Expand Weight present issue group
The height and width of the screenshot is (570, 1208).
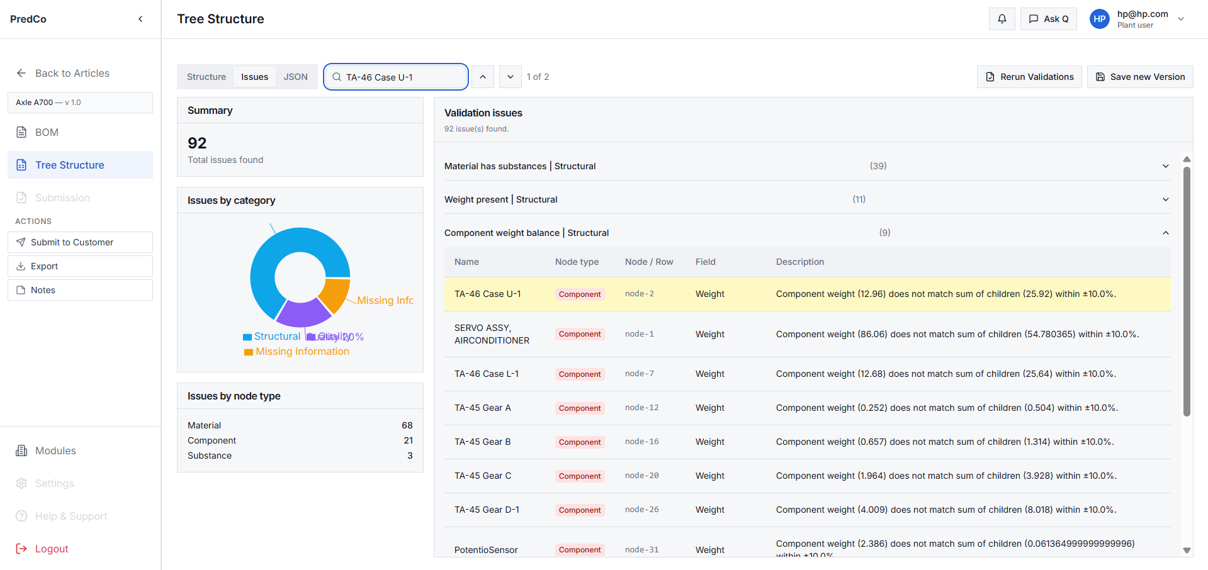coord(1166,199)
